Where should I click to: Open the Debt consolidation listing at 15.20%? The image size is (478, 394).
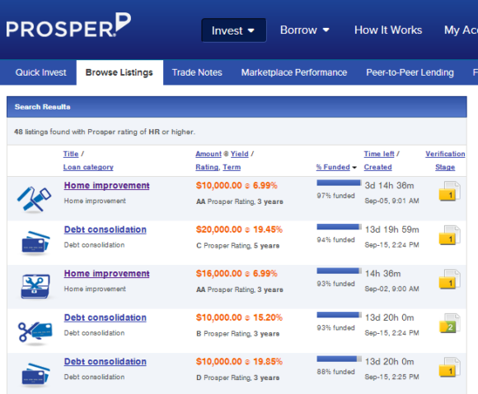coord(105,318)
